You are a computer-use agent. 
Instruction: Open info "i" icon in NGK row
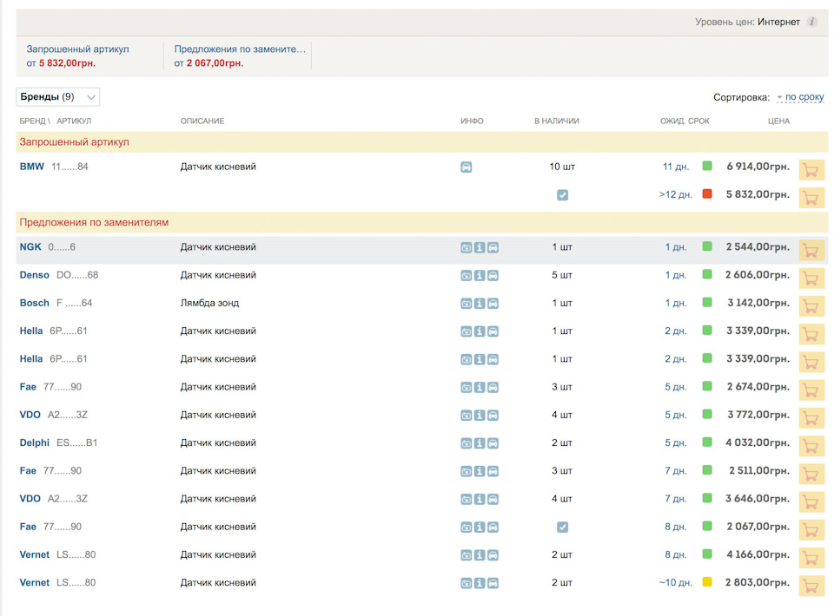pos(480,247)
